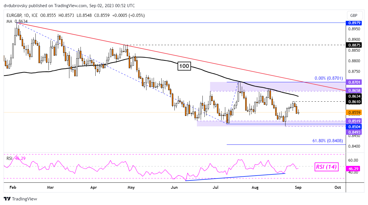This screenshot has width=368, height=205.
Task: Click the orange 0.8559 current price label
Action: pyautogui.click(x=354, y=112)
